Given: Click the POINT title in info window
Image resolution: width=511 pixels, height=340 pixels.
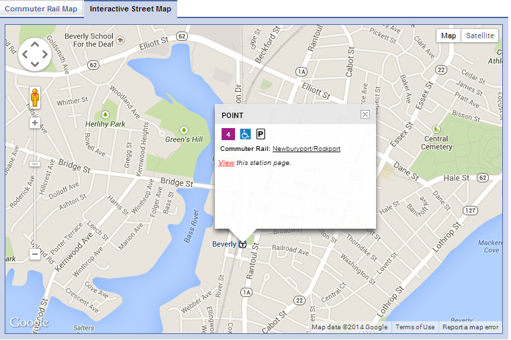Looking at the screenshot, I should 232,115.
